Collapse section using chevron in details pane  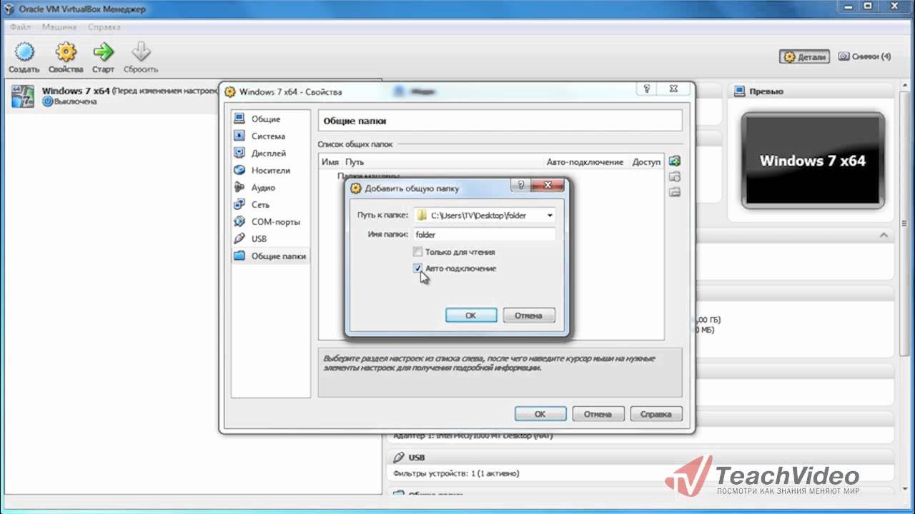pyautogui.click(x=884, y=235)
